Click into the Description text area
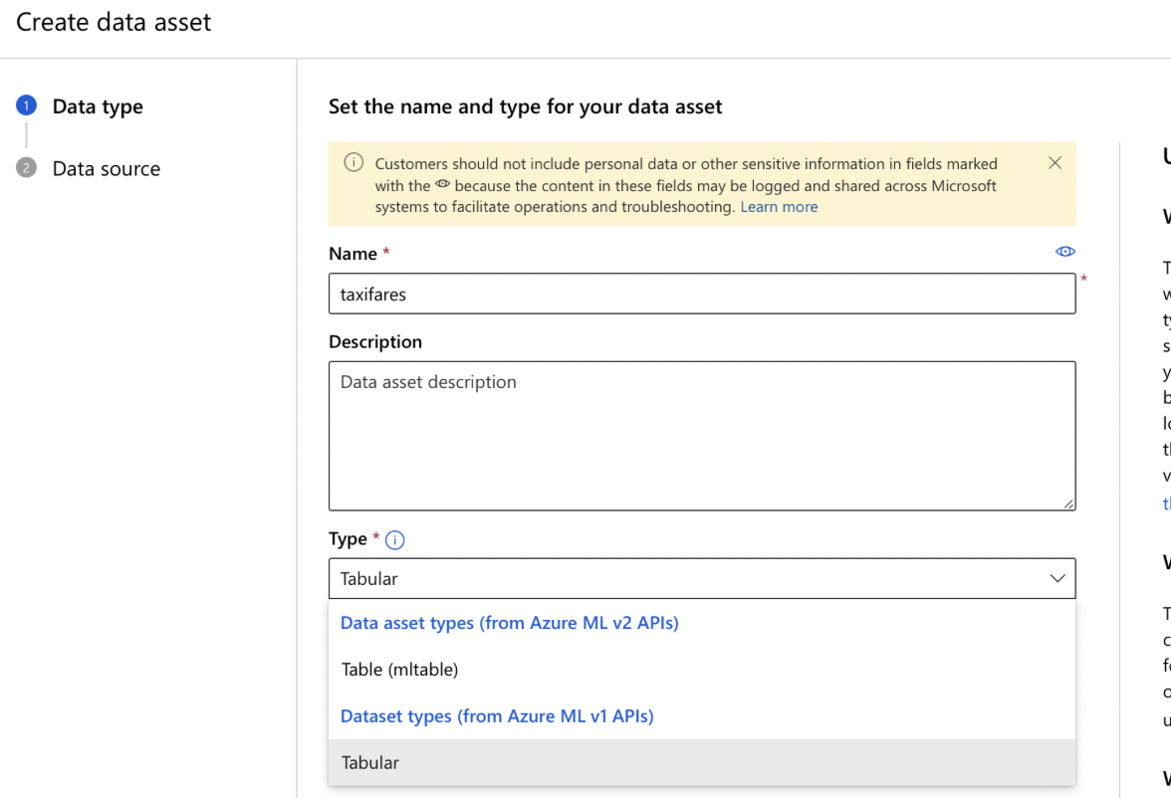The width and height of the screenshot is (1171, 798). click(x=702, y=436)
